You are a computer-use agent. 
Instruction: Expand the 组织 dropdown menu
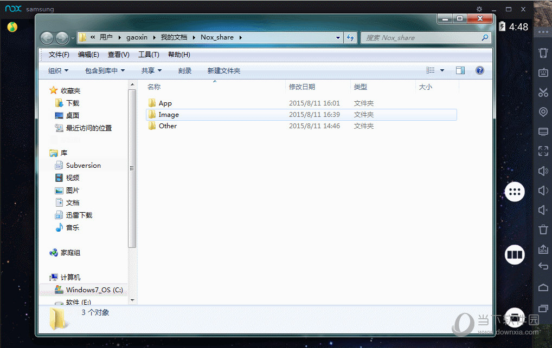[x=59, y=71]
